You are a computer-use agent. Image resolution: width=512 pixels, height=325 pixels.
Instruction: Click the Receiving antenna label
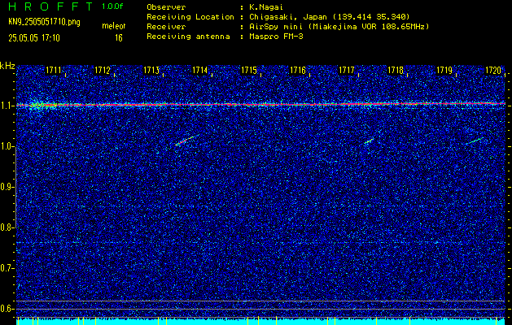click(x=188, y=37)
